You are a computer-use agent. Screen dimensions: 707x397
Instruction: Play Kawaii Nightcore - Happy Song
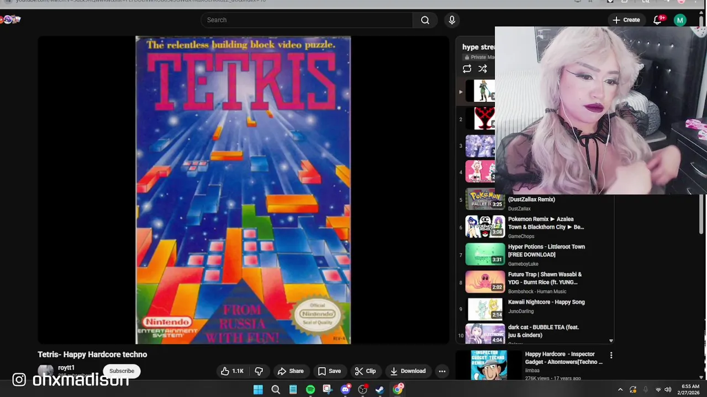(x=546, y=302)
